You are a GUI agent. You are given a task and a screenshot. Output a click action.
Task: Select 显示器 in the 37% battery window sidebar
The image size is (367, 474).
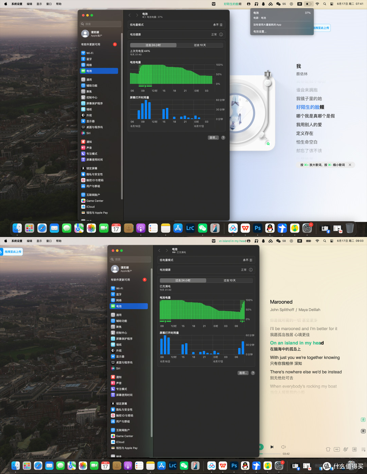(x=99, y=121)
